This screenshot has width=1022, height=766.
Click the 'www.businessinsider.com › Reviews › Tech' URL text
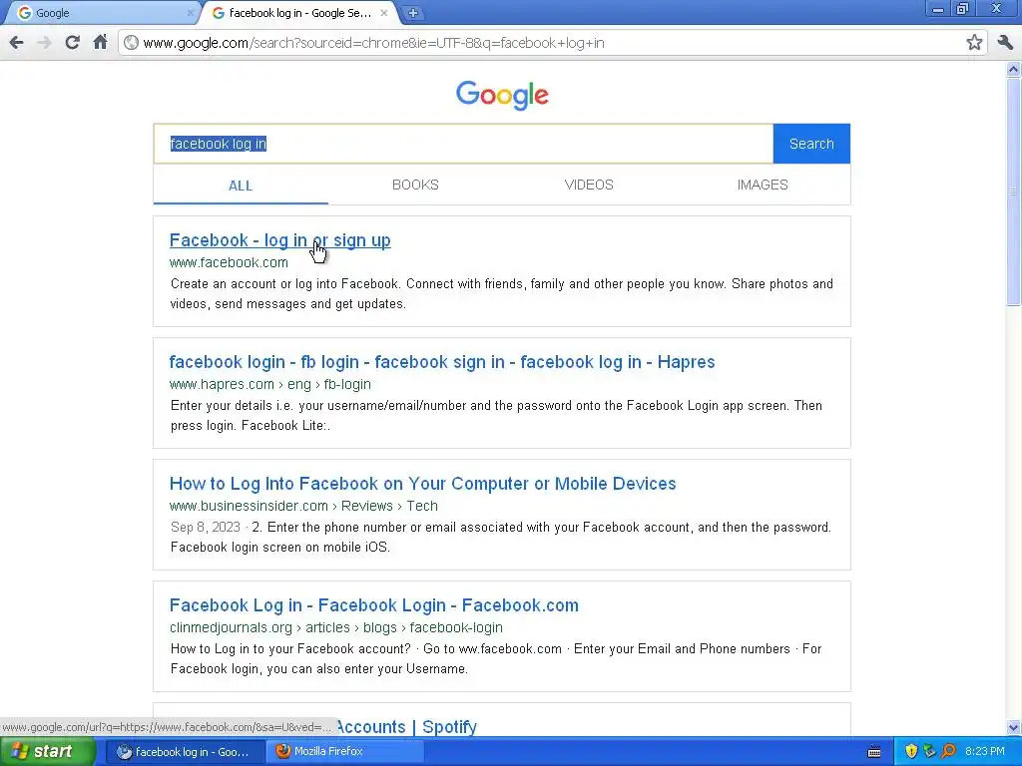click(303, 506)
